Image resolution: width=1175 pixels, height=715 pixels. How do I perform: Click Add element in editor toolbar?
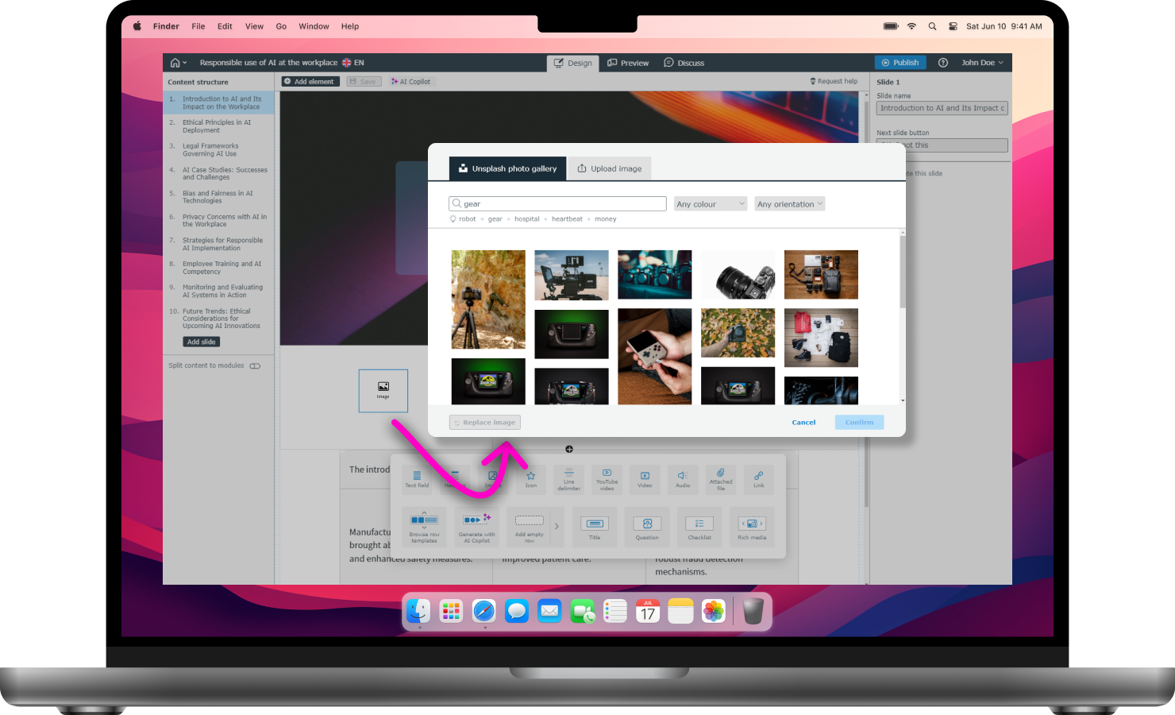310,82
